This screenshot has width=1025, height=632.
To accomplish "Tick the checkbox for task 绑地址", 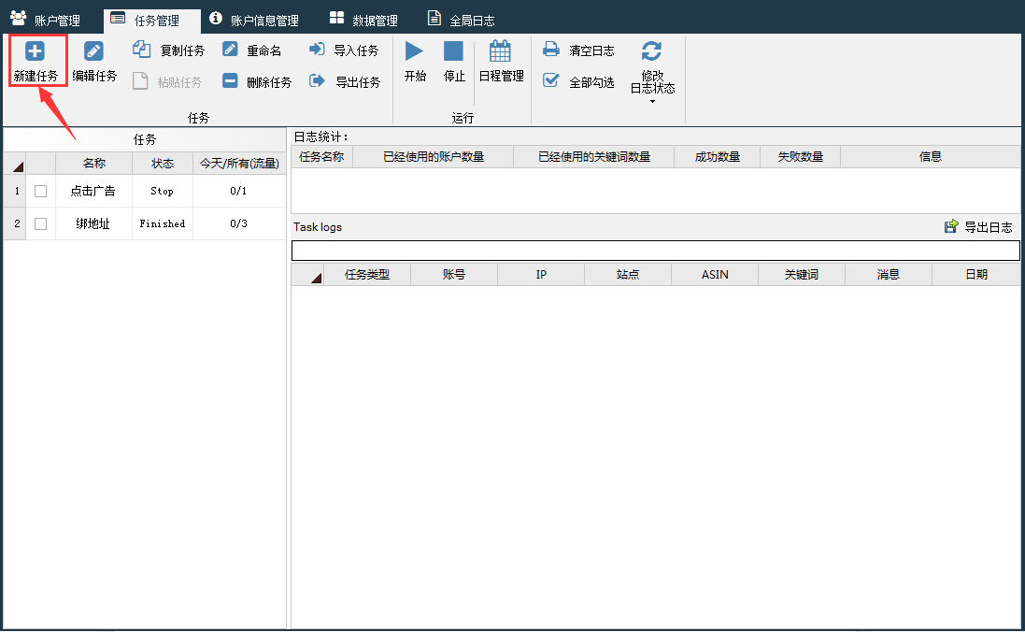I will 40,223.
